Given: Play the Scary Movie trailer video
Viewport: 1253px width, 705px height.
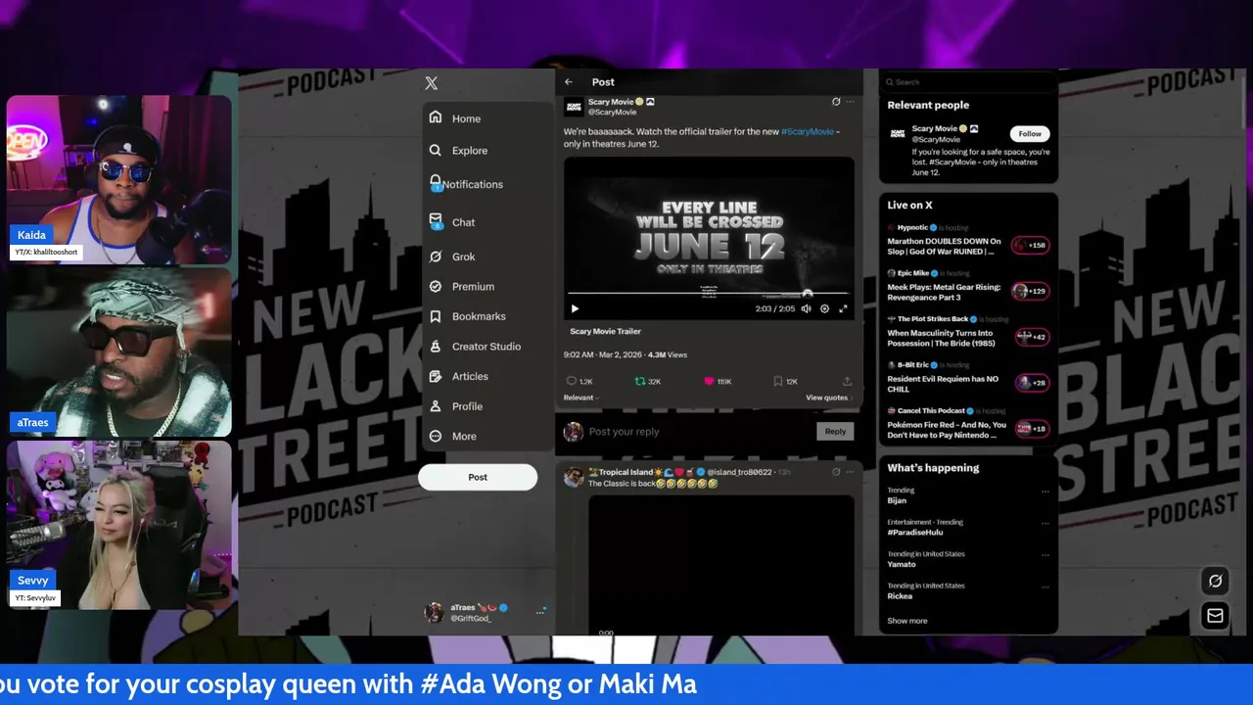Looking at the screenshot, I should pyautogui.click(x=575, y=308).
